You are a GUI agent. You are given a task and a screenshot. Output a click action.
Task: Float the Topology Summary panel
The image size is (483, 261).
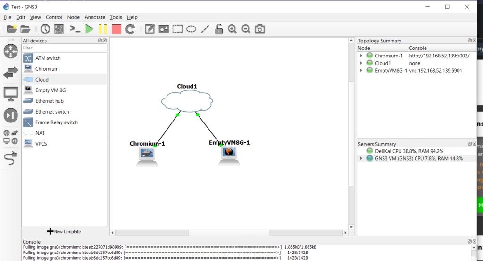[x=469, y=41]
